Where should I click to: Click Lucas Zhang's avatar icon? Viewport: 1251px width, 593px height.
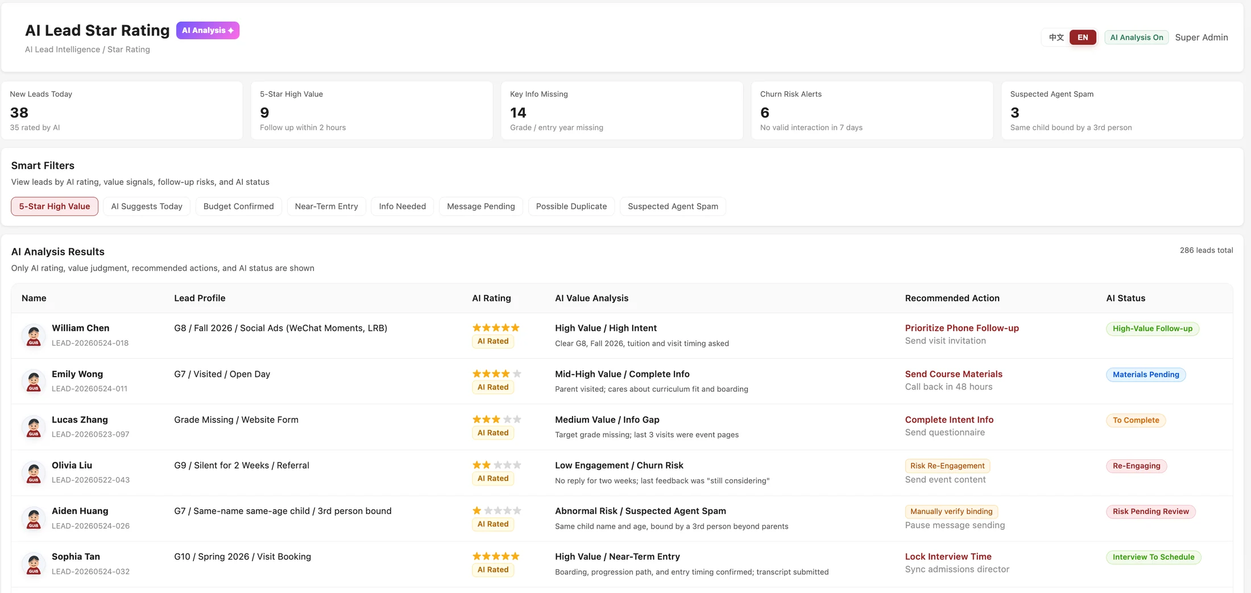34,427
